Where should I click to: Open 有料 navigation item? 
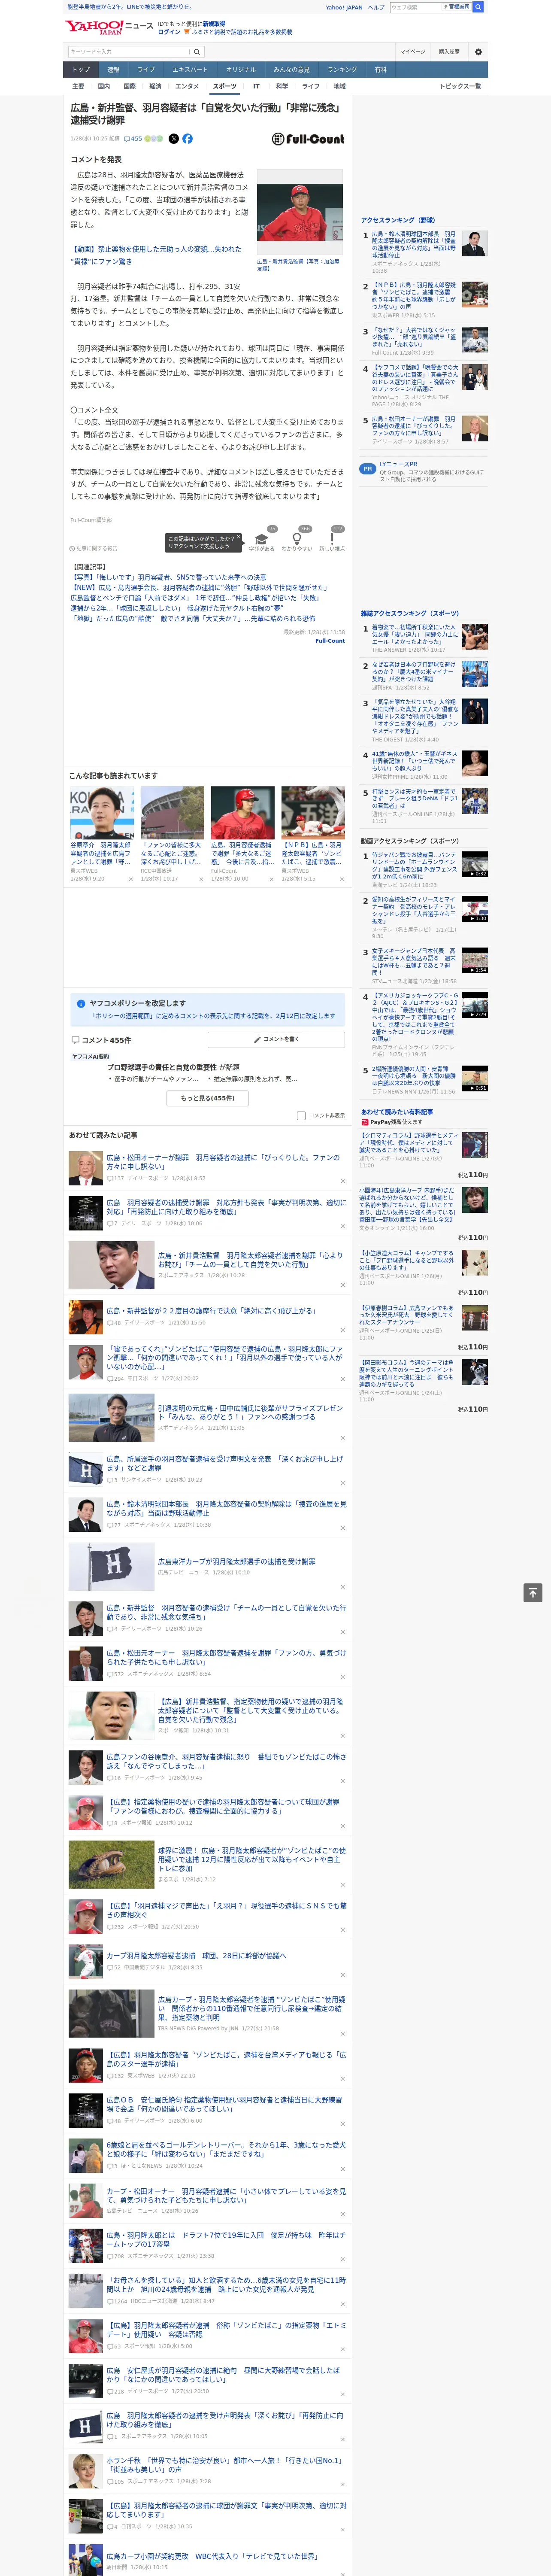[380, 70]
